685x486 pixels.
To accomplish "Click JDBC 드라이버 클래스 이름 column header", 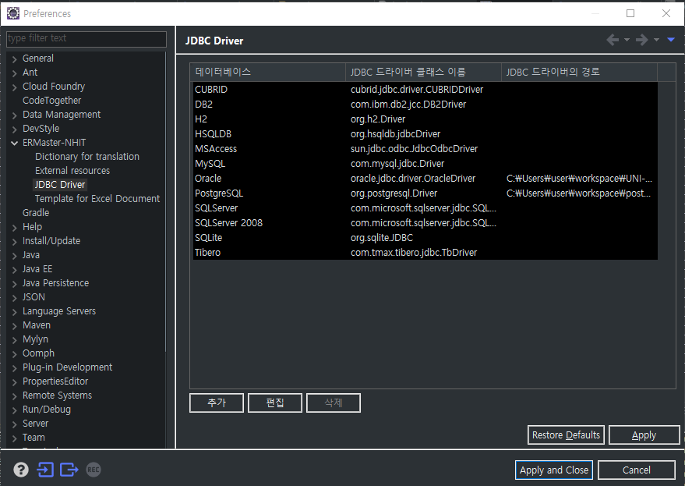I will point(423,72).
